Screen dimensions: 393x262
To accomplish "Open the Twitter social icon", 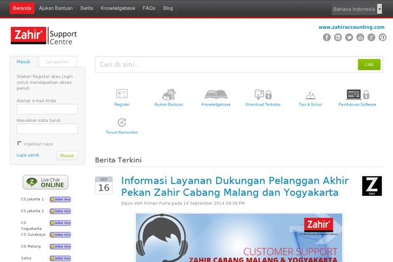I will click(x=349, y=37).
